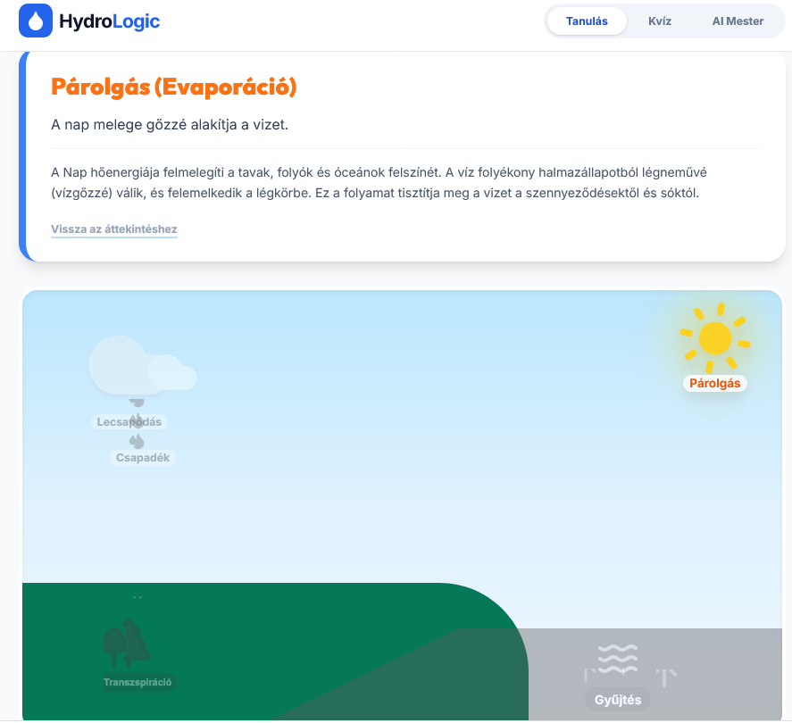This screenshot has height=723, width=792.
Task: Click the Párolgás (Evaporáció) heading
Action: coord(174,87)
